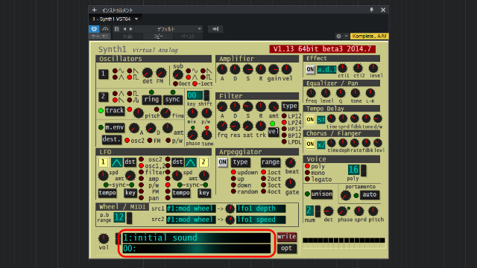The height and width of the screenshot is (268, 477).
Task: Select updown arpeggiator type
Action: point(233,172)
